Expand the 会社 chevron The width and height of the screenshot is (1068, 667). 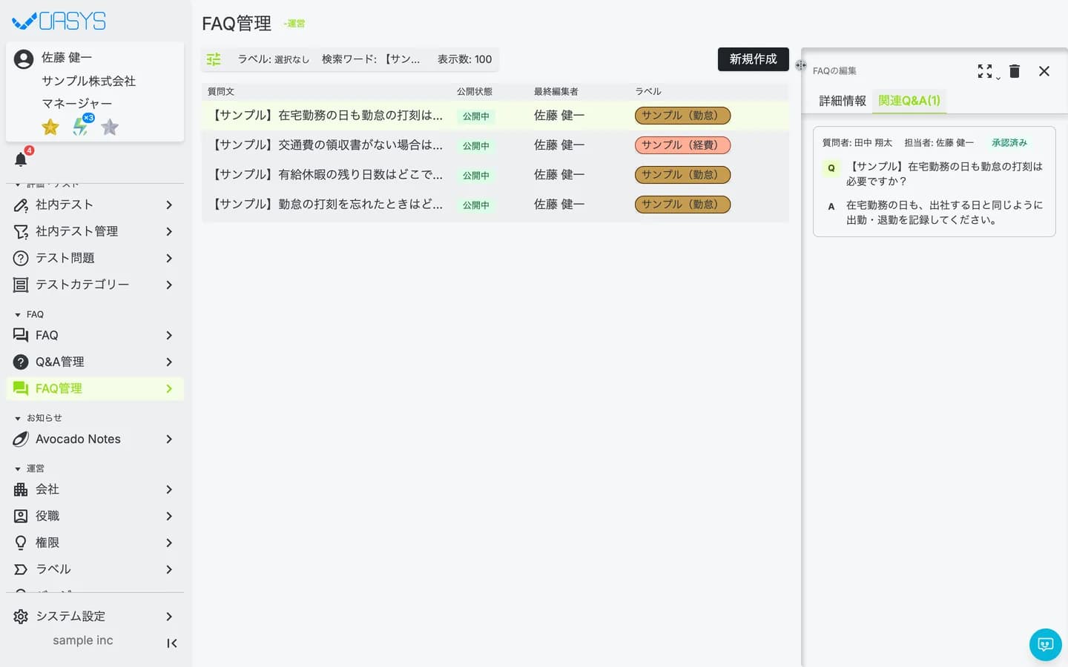pos(169,489)
